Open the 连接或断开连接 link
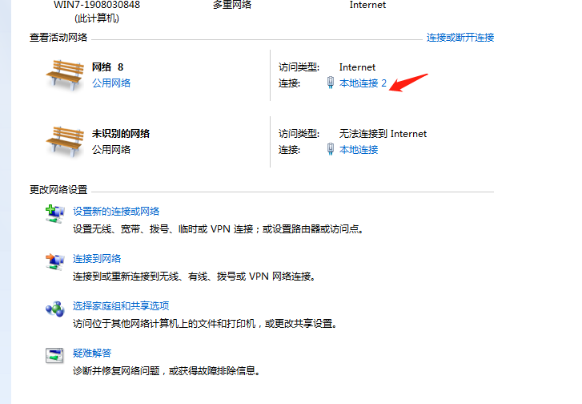Image resolution: width=582 pixels, height=404 pixels. 460,38
